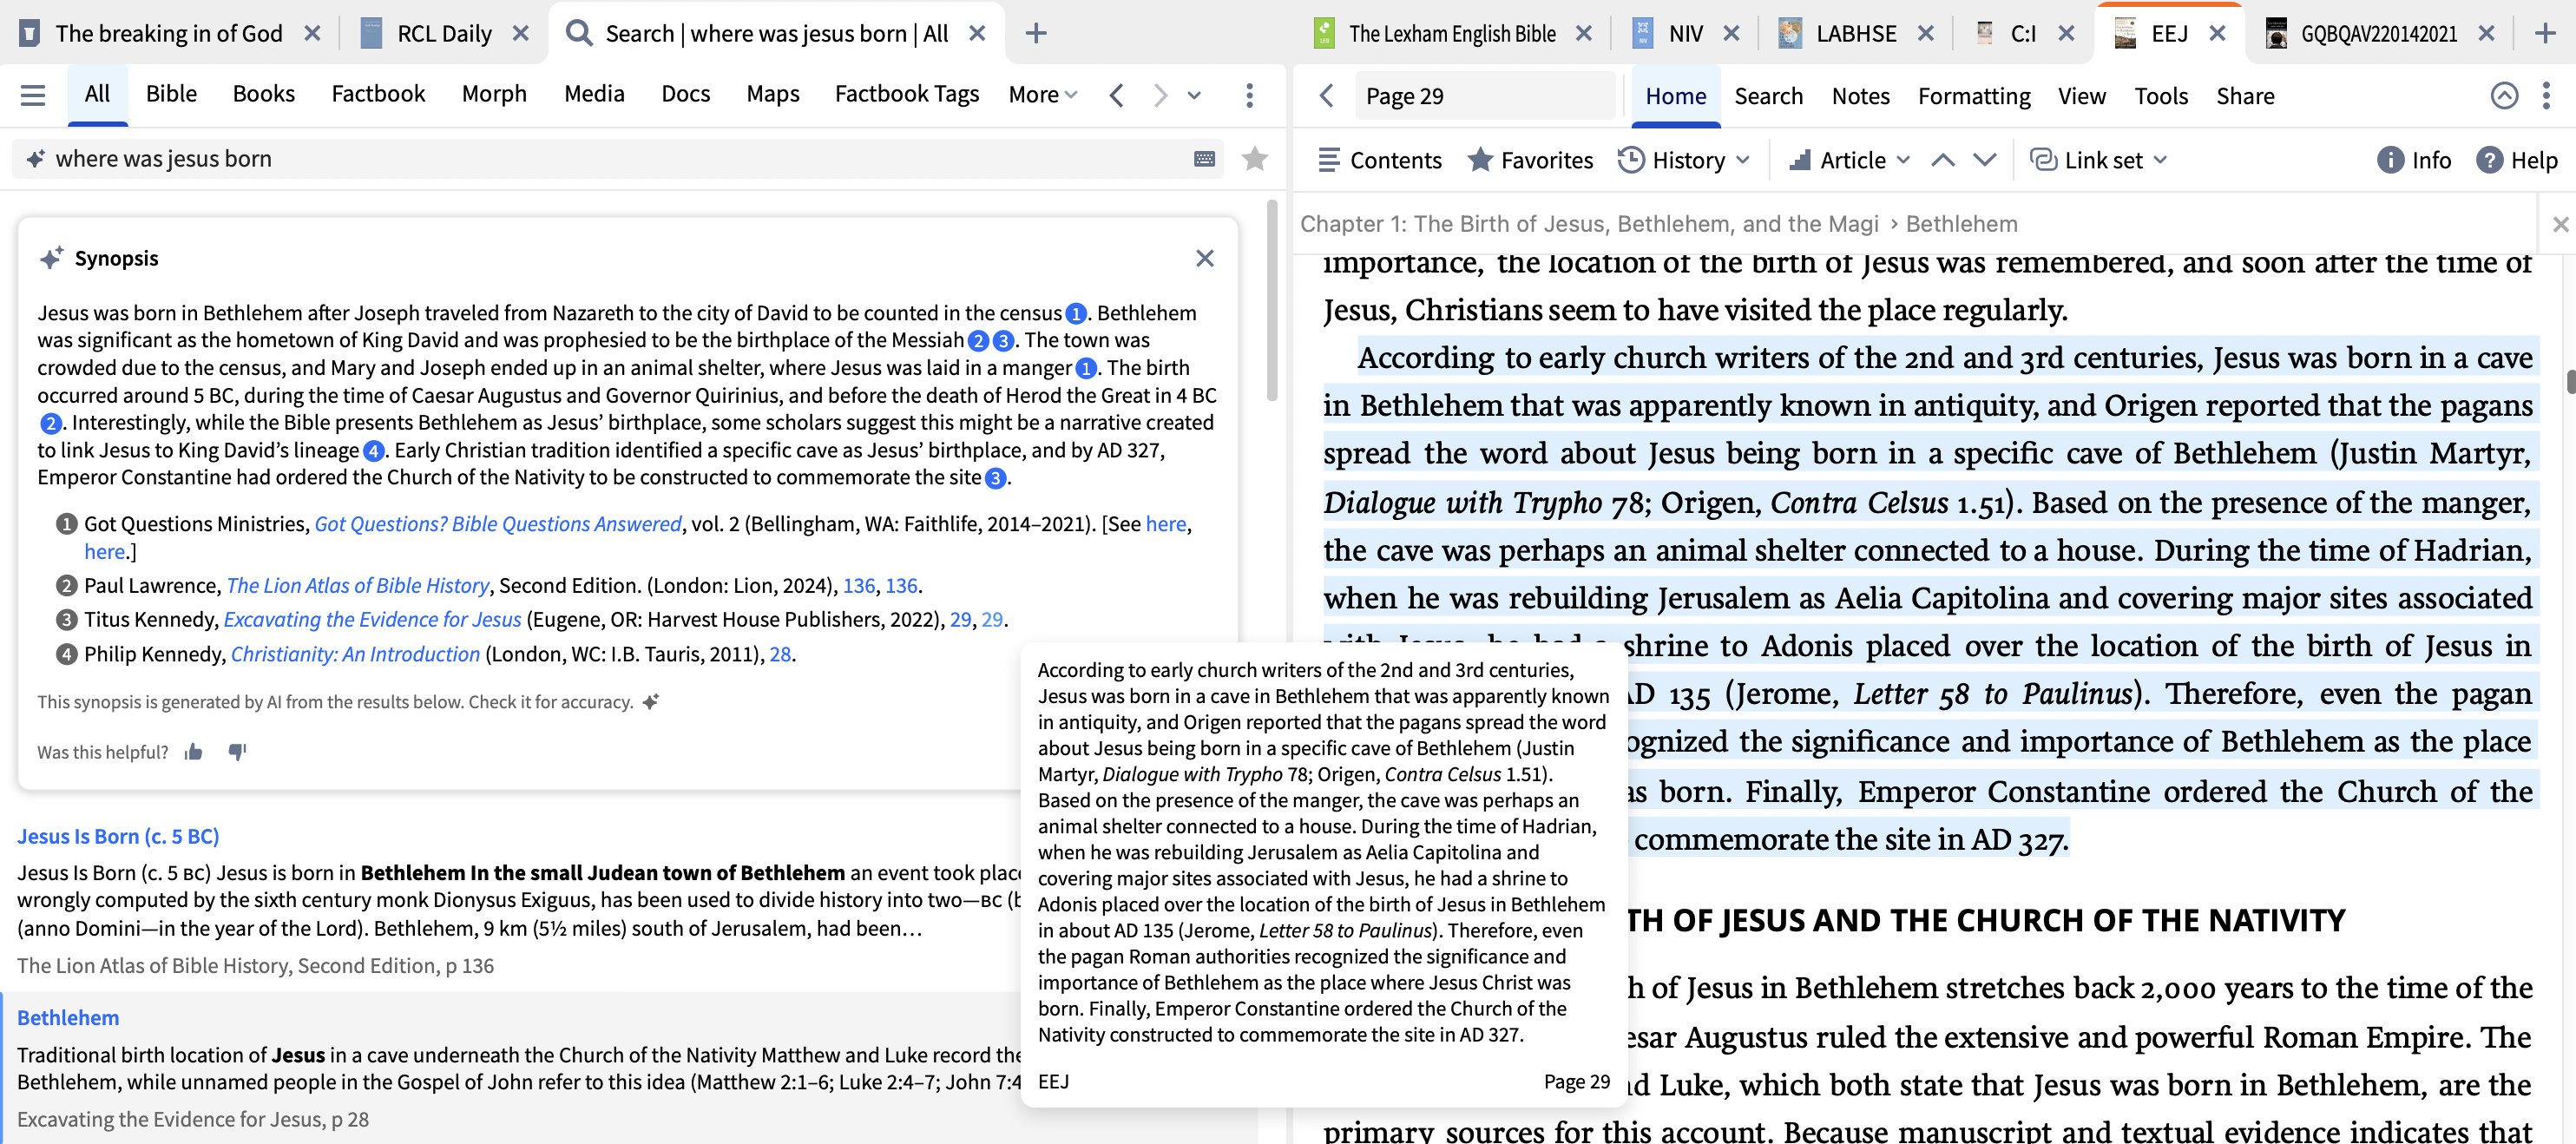Open the Notes ribbon tab
The image size is (2576, 1144).
[x=1860, y=96]
